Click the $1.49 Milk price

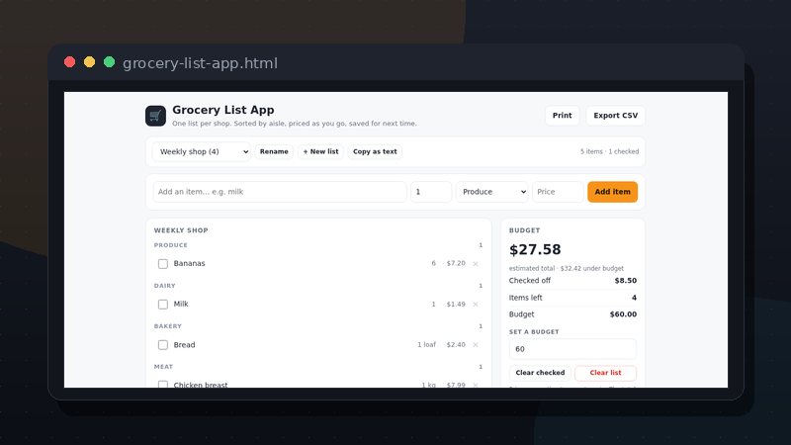point(456,305)
